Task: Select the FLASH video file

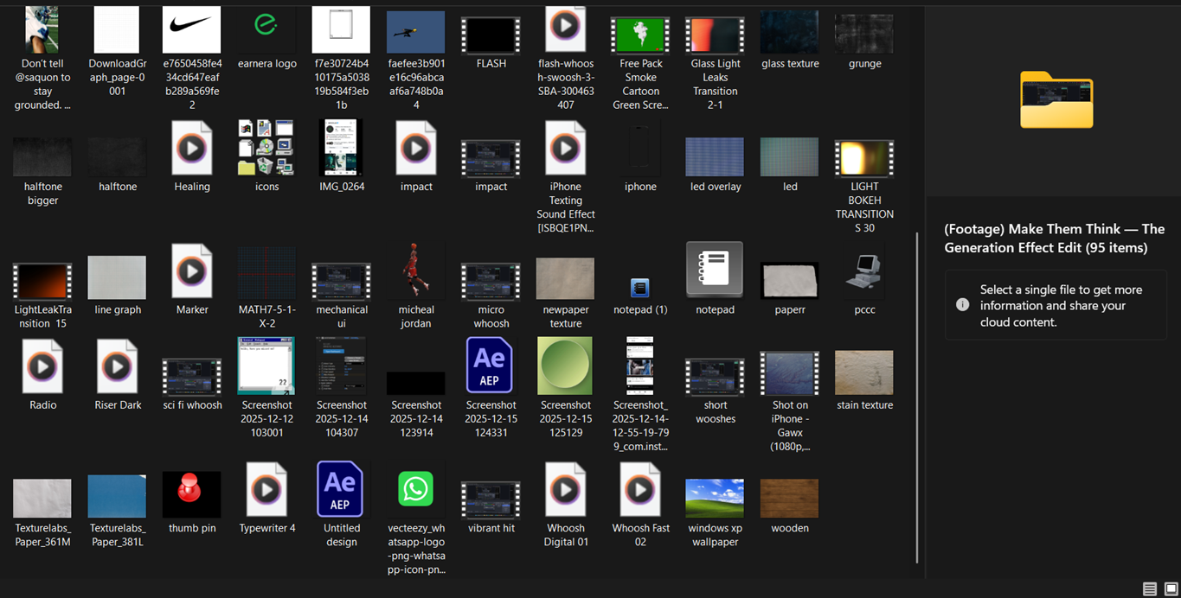Action: (x=491, y=35)
